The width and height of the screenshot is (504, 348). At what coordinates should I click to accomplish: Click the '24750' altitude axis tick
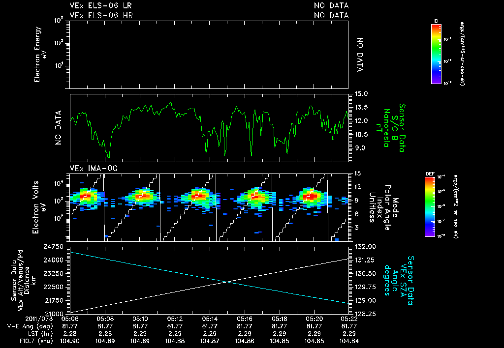click(x=53, y=247)
